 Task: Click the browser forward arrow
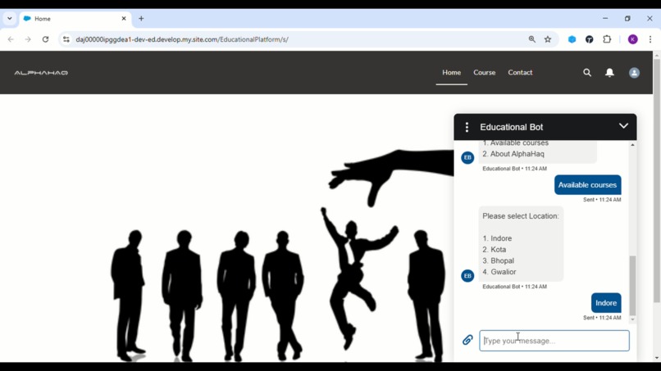tap(28, 39)
